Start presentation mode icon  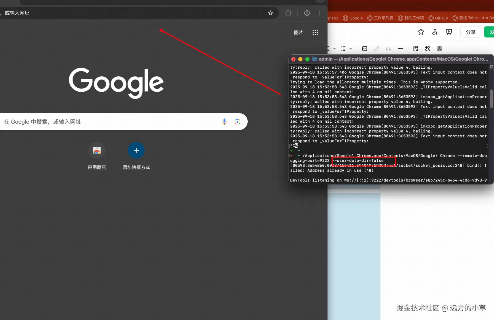449,32
